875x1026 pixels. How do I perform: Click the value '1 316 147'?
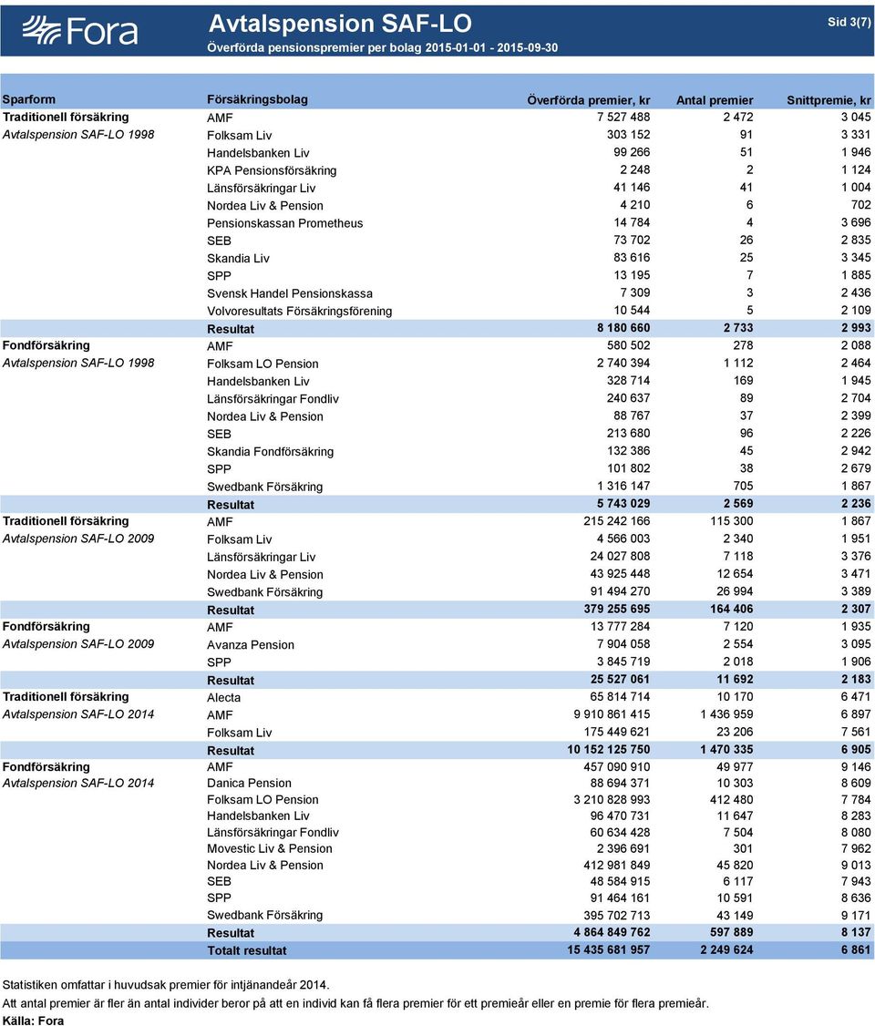tap(623, 487)
